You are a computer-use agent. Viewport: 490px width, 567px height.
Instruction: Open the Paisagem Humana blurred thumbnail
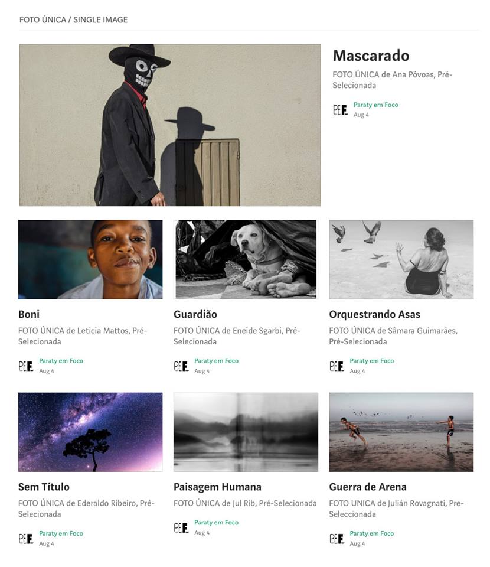(246, 432)
